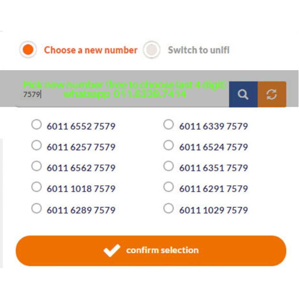Select 6011 6351 7579 from the list
The width and height of the screenshot is (299, 299).
tap(168, 166)
